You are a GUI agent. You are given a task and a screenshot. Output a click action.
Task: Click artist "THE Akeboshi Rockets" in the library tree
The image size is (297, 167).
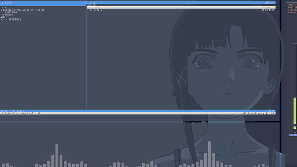[x=30, y=10]
